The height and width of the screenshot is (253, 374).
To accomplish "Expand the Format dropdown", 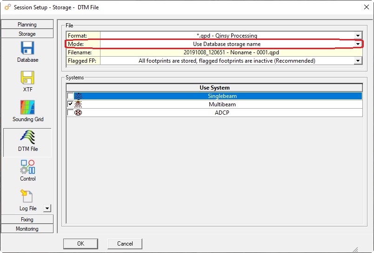I will pyautogui.click(x=358, y=36).
